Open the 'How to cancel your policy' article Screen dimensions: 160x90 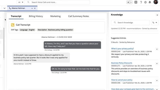(x=122, y=80)
